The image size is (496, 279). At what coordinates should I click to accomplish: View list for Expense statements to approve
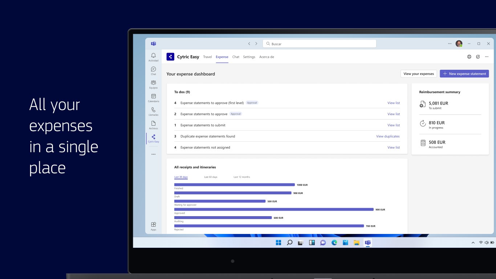pos(394,114)
